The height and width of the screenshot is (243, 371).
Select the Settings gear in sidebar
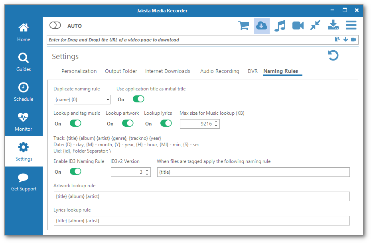[24, 151]
